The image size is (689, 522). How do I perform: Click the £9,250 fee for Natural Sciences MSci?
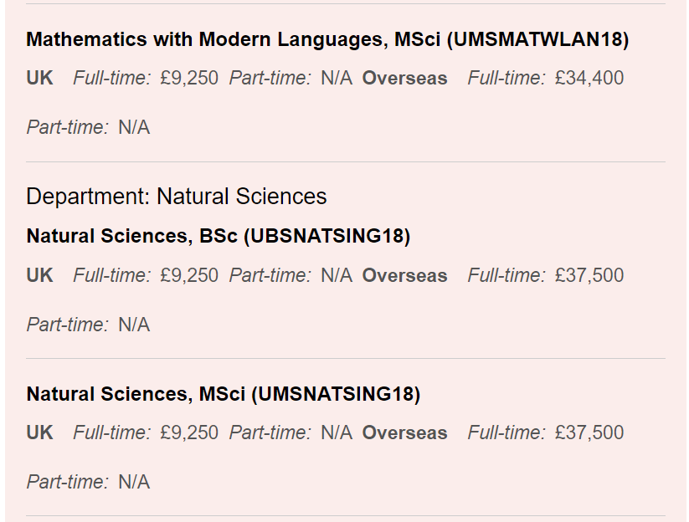(x=189, y=432)
